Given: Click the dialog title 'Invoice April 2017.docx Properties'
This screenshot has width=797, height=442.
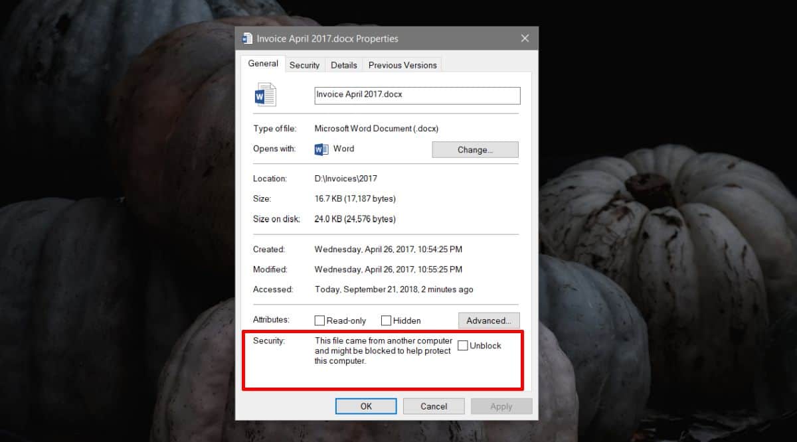Looking at the screenshot, I should [x=327, y=38].
